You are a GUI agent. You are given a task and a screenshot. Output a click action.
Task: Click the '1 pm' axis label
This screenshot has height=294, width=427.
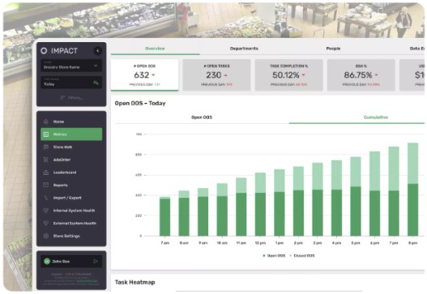tap(279, 243)
